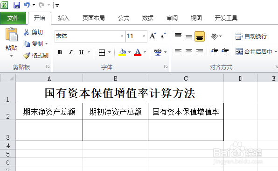Expand the underline style dropdown

click(x=89, y=52)
